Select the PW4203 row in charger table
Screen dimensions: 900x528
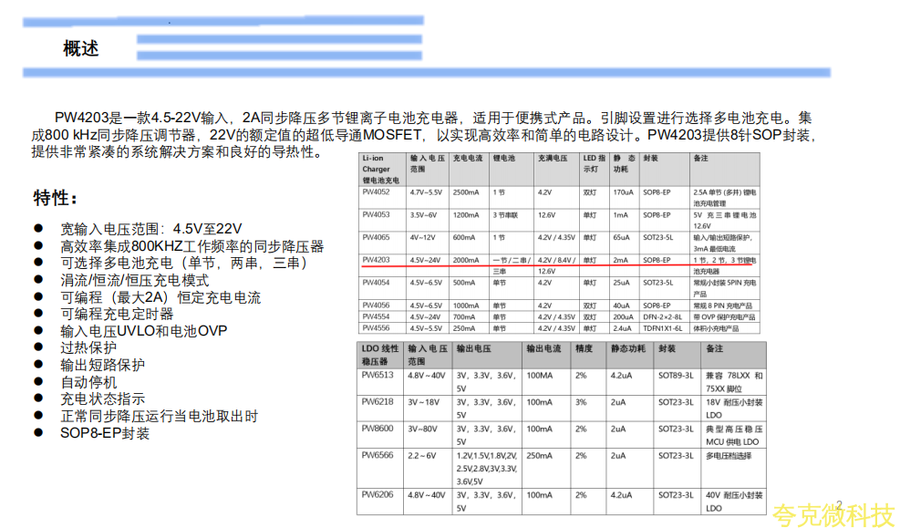377,260
